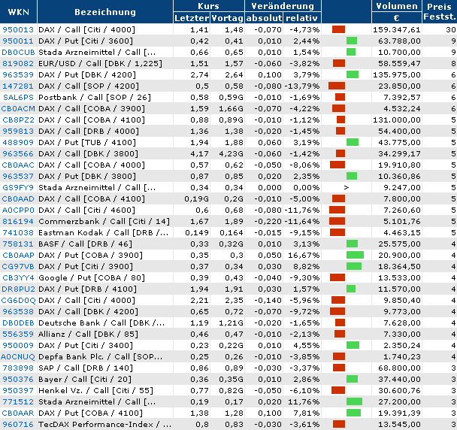The image size is (457, 430).
Task: Open WKN link 963537
Action: 18,177
